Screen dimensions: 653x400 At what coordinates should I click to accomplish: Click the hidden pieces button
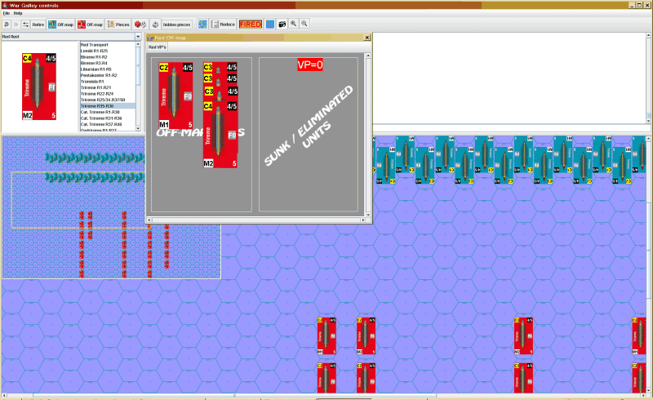click(x=176, y=24)
